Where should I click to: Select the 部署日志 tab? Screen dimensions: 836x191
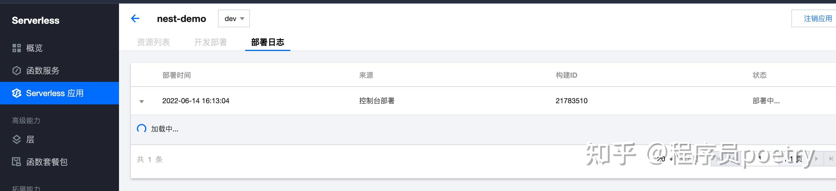pyautogui.click(x=267, y=42)
